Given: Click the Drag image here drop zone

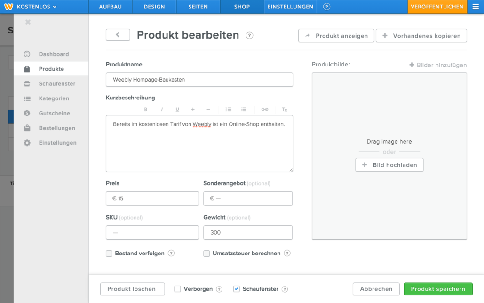Looking at the screenshot, I should [x=389, y=156].
